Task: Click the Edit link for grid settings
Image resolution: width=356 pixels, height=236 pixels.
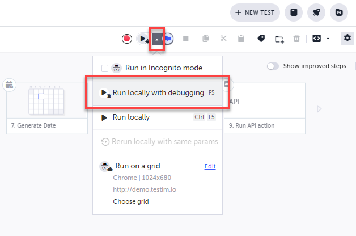Action: pyautogui.click(x=210, y=166)
